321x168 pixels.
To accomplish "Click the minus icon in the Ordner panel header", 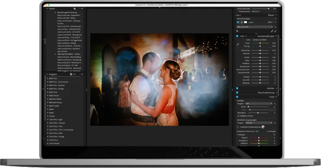I will [x=79, y=9].
